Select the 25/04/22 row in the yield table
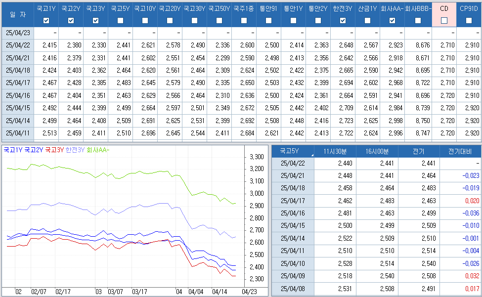This screenshot has width=482, height=297. pos(17,45)
